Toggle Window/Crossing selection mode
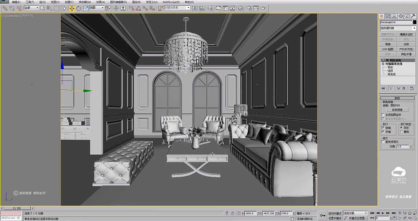The height and width of the screenshot is (221, 418). (x=64, y=8)
